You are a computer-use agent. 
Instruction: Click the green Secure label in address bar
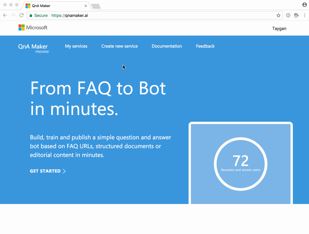[41, 15]
